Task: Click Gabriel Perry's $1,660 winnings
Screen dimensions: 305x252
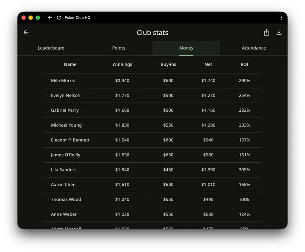Action: [122, 110]
